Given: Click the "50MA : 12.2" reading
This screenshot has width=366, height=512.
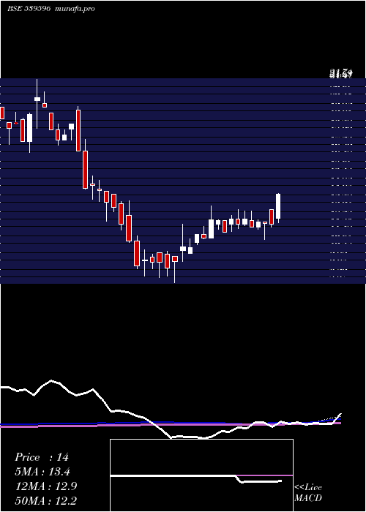Looking at the screenshot, I should [46, 500].
